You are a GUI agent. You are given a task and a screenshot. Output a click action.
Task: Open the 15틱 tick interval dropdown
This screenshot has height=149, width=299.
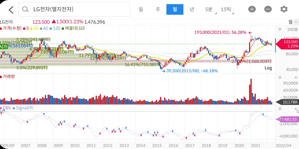pyautogui.click(x=227, y=9)
